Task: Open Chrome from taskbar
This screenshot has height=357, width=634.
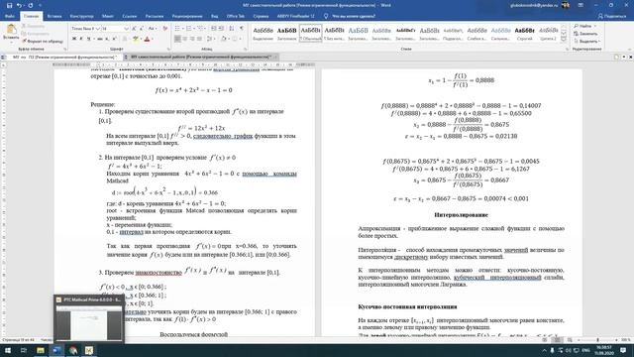Action: 72,350
